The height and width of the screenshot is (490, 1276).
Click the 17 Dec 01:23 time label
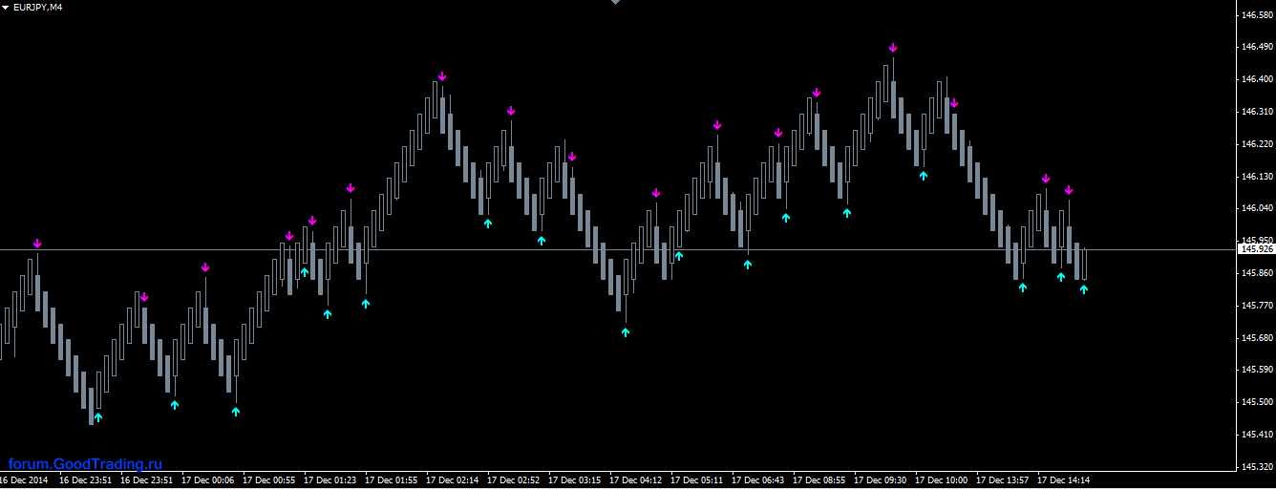pyautogui.click(x=330, y=480)
